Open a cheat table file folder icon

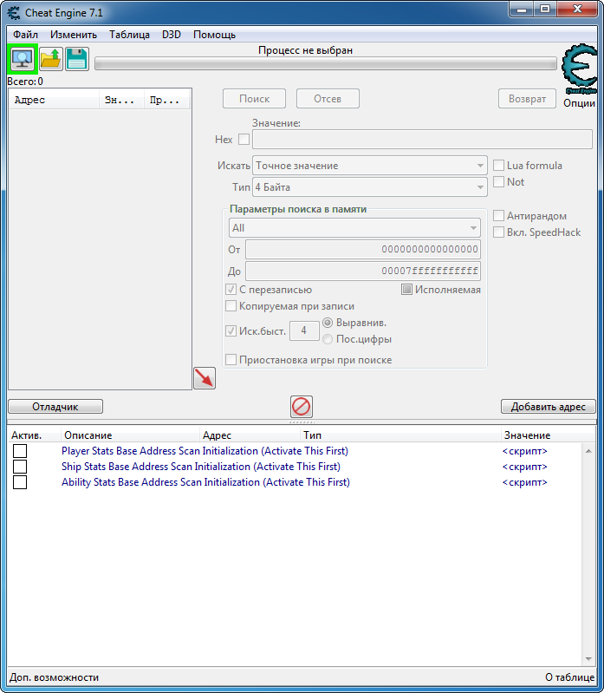pos(51,59)
